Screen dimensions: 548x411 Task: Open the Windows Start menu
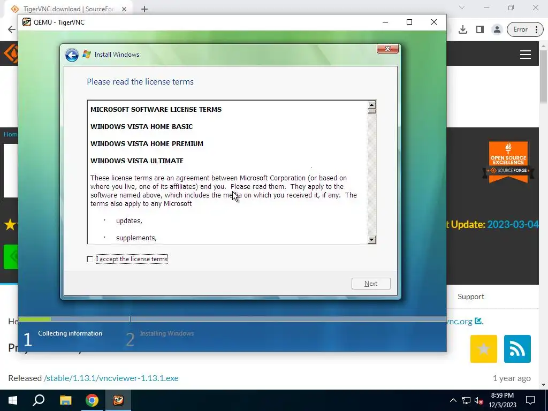pyautogui.click(x=13, y=400)
